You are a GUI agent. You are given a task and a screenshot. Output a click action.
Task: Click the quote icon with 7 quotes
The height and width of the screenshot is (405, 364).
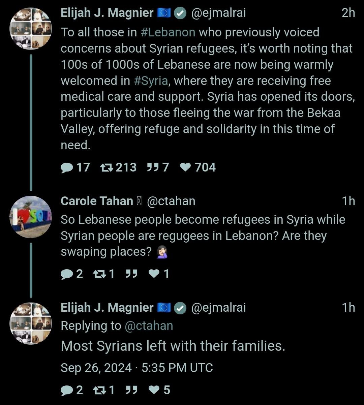pyautogui.click(x=153, y=167)
